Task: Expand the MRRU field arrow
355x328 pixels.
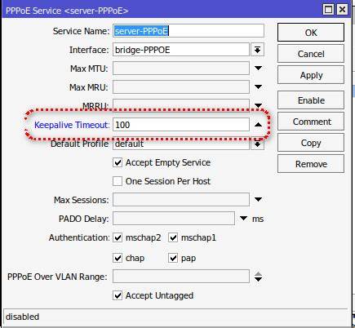Action: pos(258,105)
